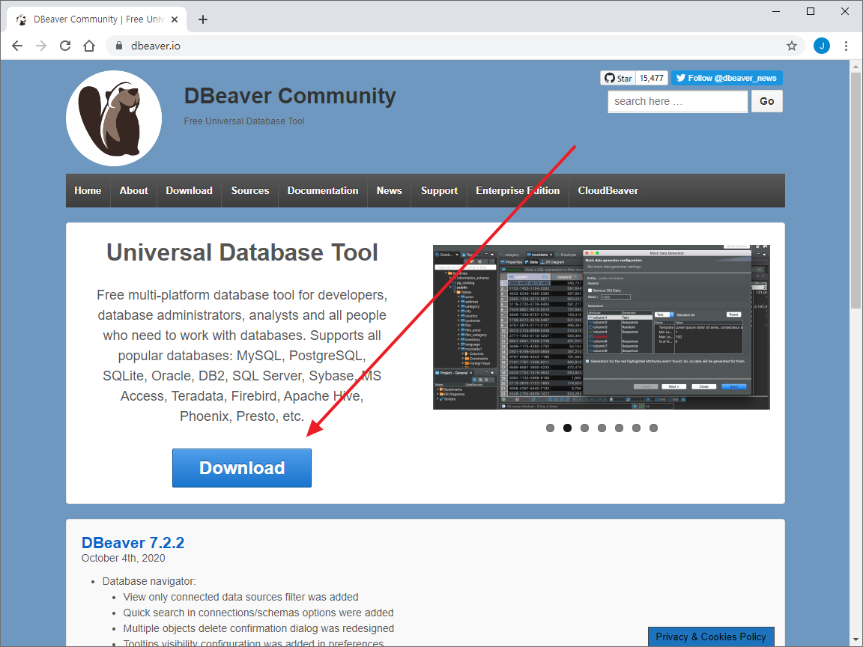Focus the 'search here' input field
863x647 pixels.
point(677,101)
